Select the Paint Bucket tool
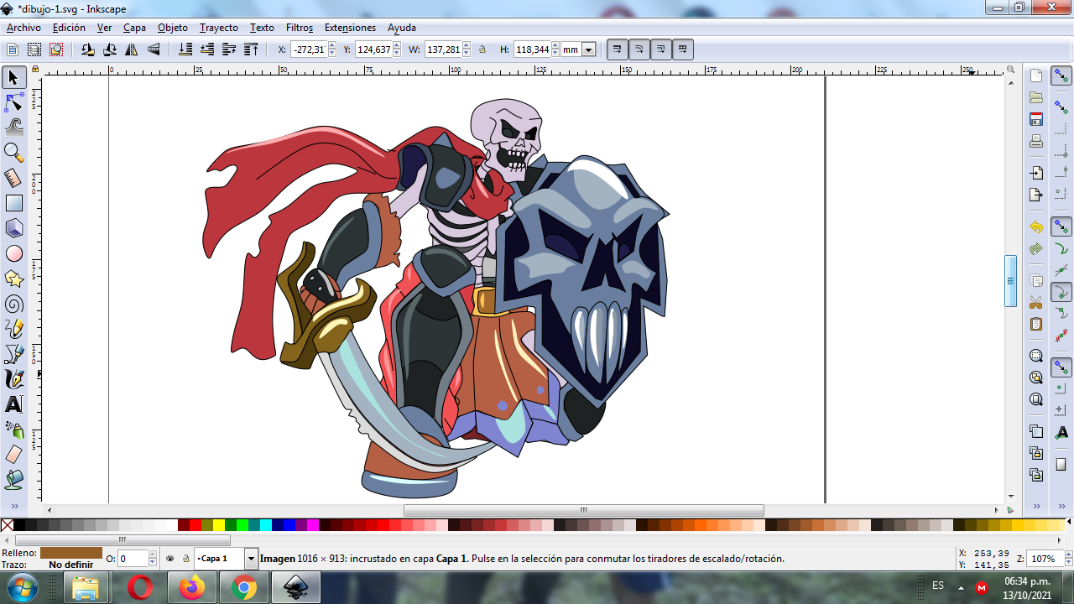The width and height of the screenshot is (1074, 604). point(13,480)
